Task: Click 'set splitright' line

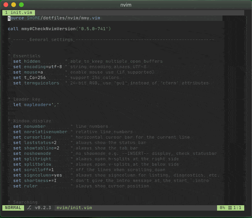Action: click(96, 159)
